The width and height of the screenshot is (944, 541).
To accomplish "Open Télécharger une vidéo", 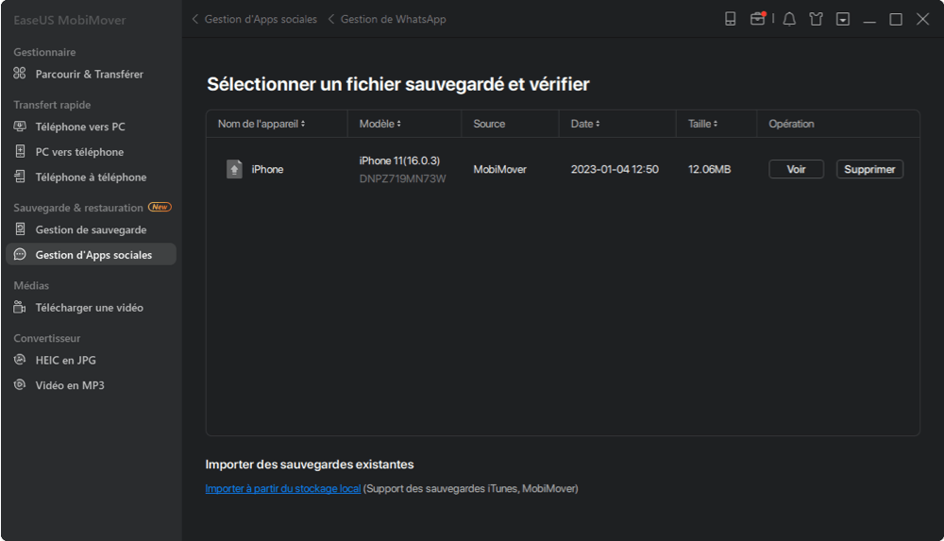I will click(x=91, y=307).
